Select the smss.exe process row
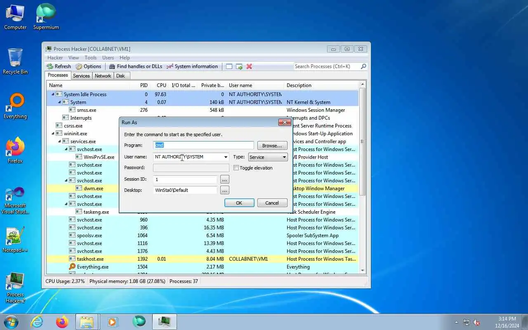 point(202,110)
